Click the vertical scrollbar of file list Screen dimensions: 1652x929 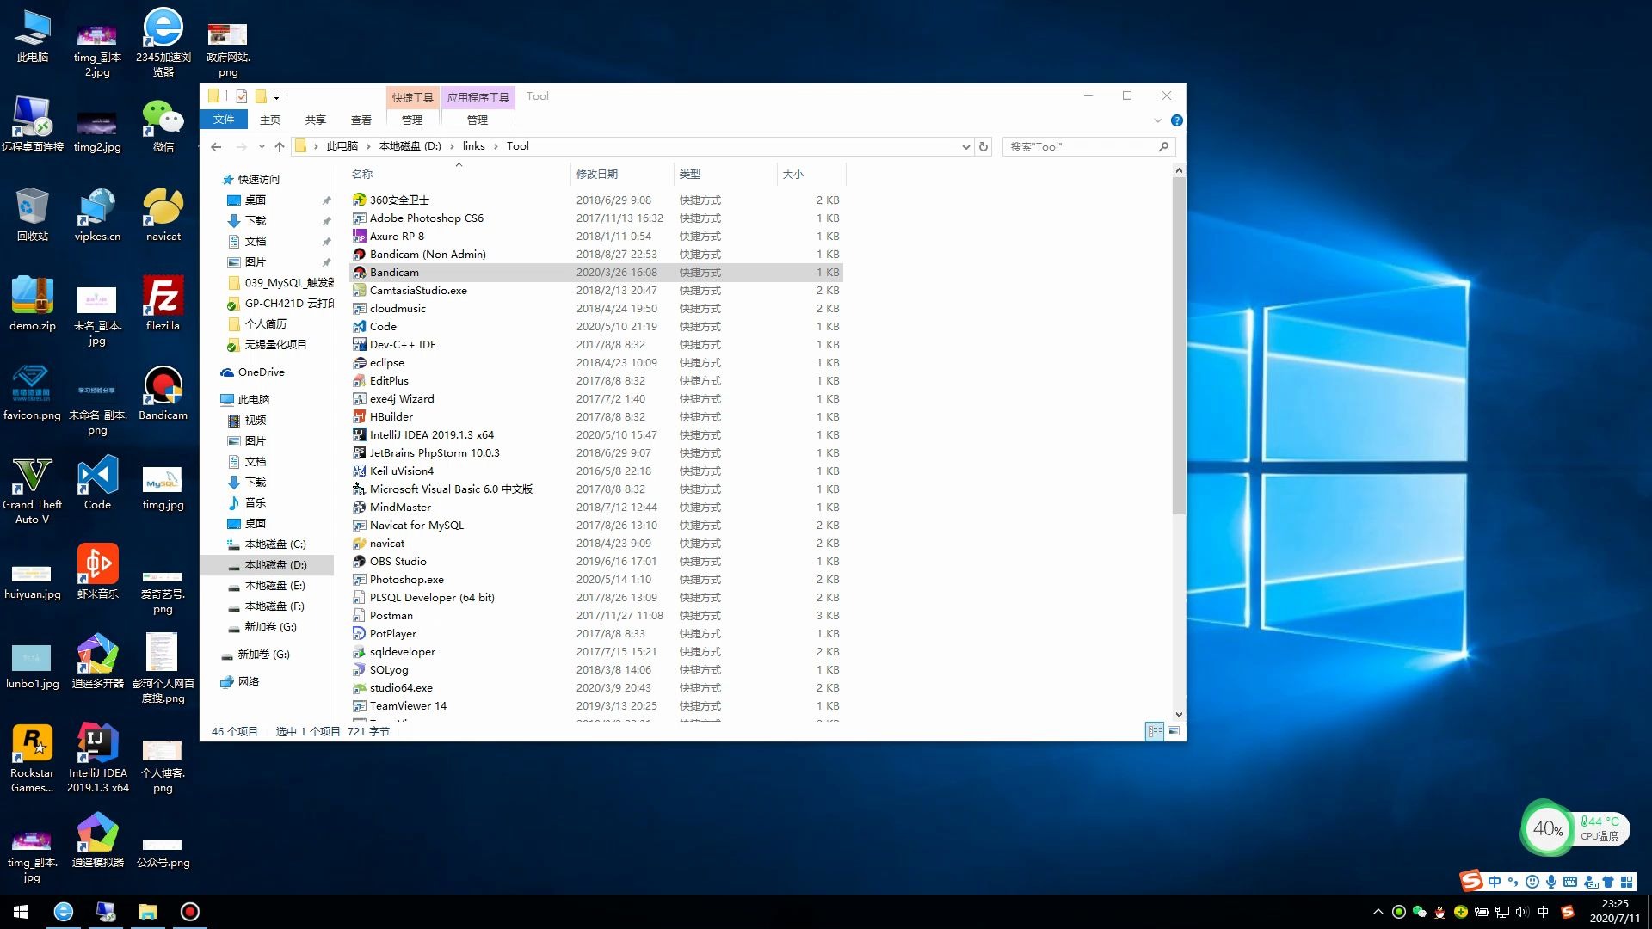click(x=1179, y=344)
